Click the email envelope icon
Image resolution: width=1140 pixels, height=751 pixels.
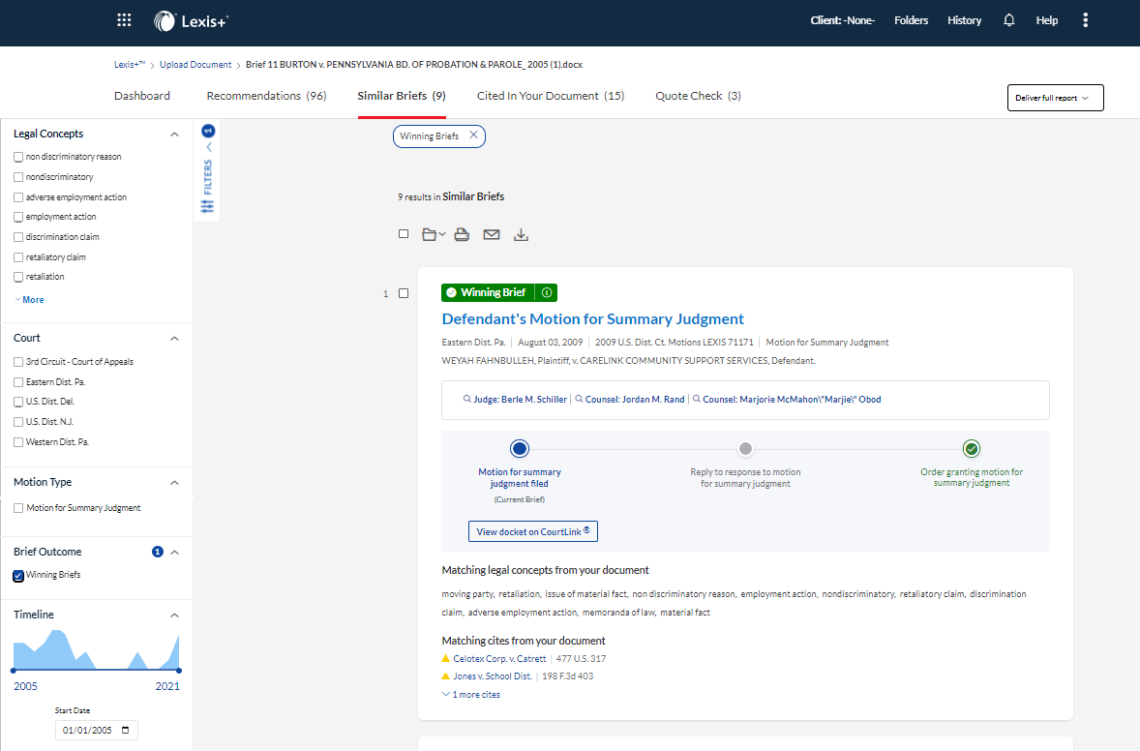[492, 234]
